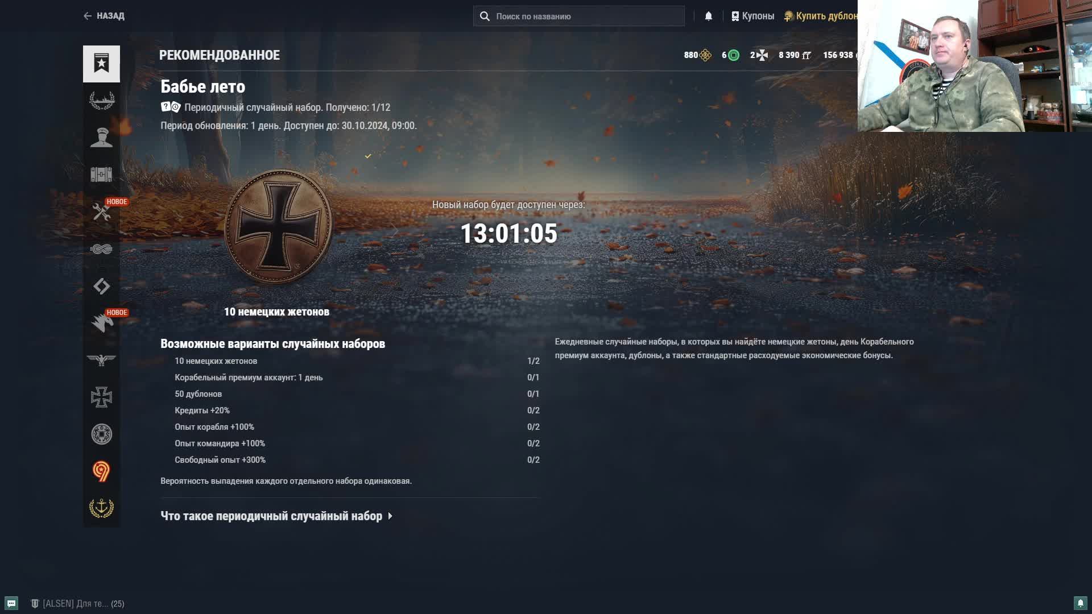Select the commander silhouette sidebar icon
1092x614 pixels.
click(101, 138)
